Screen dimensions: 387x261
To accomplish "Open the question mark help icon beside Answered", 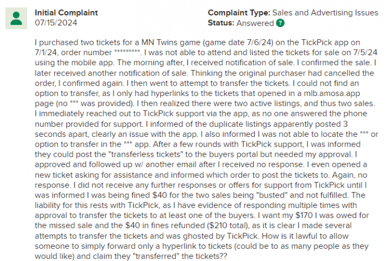I will (280, 23).
